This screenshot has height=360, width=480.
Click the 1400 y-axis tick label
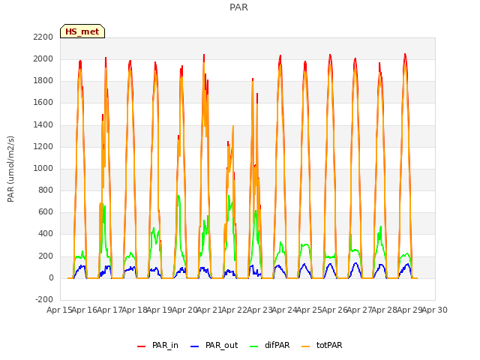click(x=43, y=124)
